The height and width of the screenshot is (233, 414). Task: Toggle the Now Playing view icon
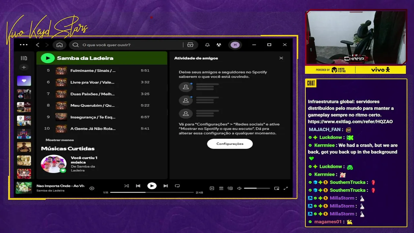pos(212,188)
